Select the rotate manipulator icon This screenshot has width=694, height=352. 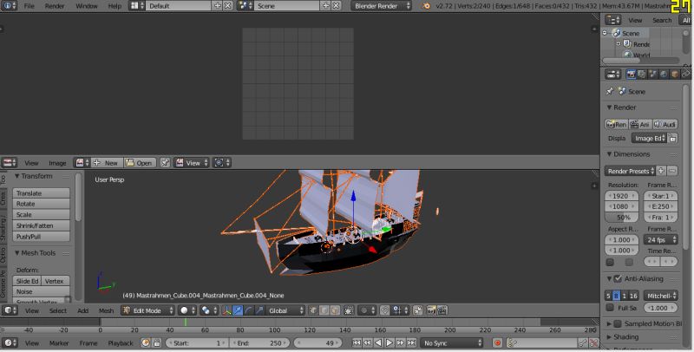(x=248, y=310)
